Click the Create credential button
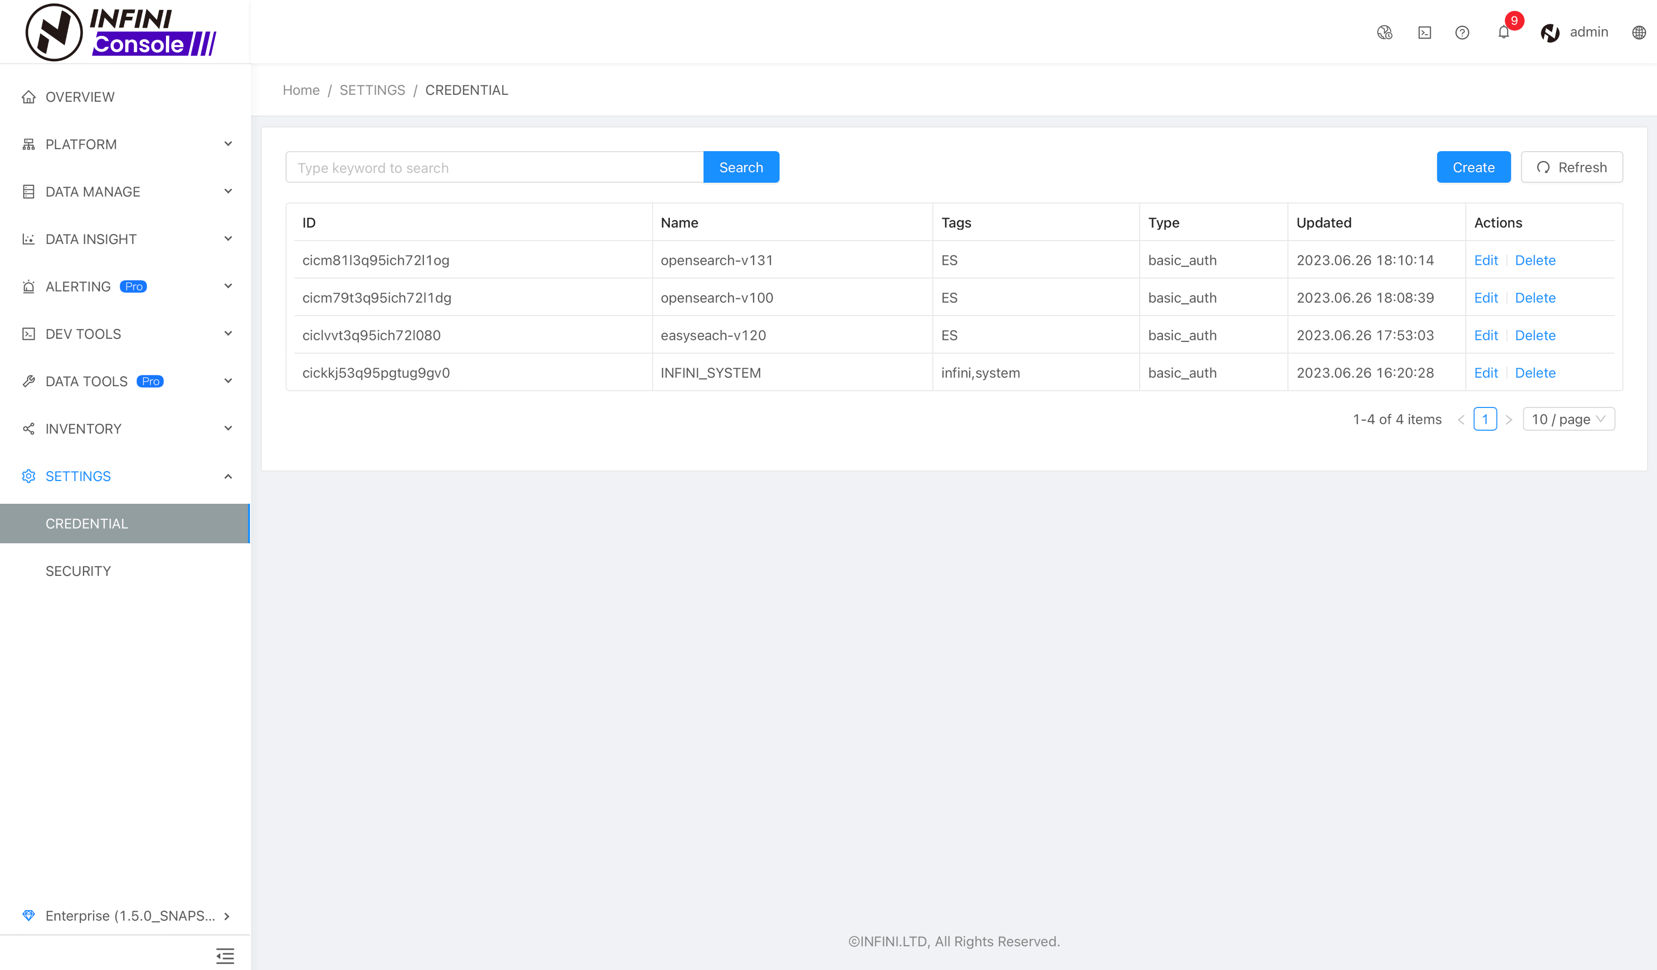The width and height of the screenshot is (1657, 970). click(1472, 166)
